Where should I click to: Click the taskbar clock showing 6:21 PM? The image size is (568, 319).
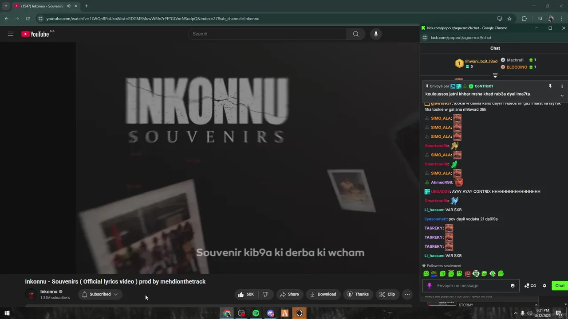[x=543, y=313]
